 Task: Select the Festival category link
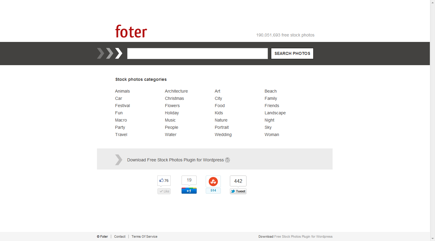pyautogui.click(x=122, y=106)
